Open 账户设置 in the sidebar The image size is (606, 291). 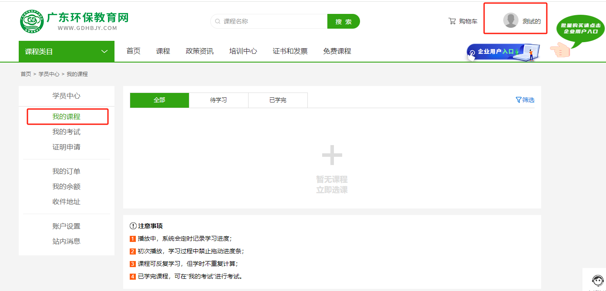coord(66,226)
